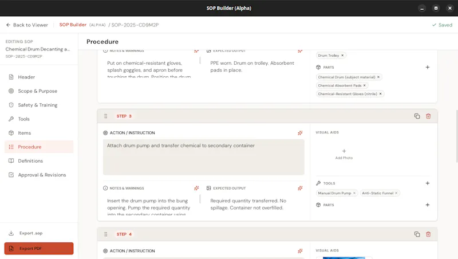Viewport: 458px width, 259px height.
Task: Duplicate Step 4 with the copy icon
Action: pyautogui.click(x=417, y=234)
